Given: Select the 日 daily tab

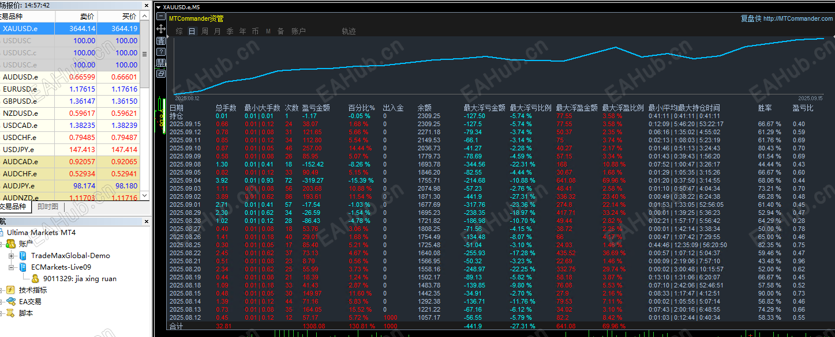Looking at the screenshot, I should click(x=192, y=31).
